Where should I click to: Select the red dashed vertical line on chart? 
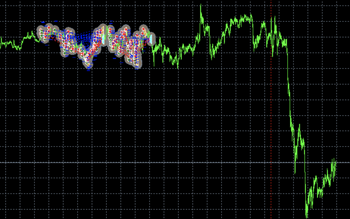click(271, 109)
